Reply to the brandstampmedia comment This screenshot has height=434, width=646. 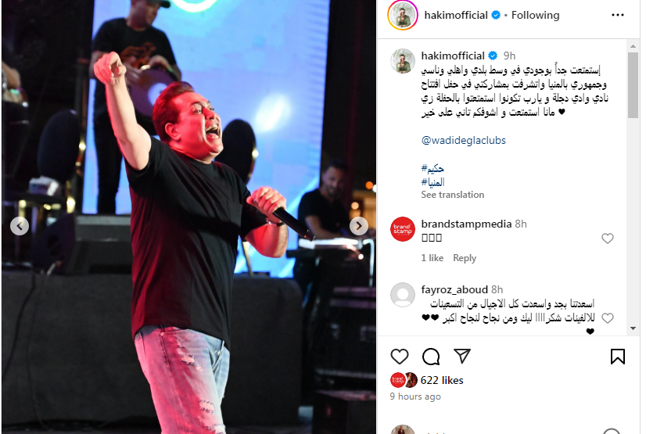pos(465,258)
